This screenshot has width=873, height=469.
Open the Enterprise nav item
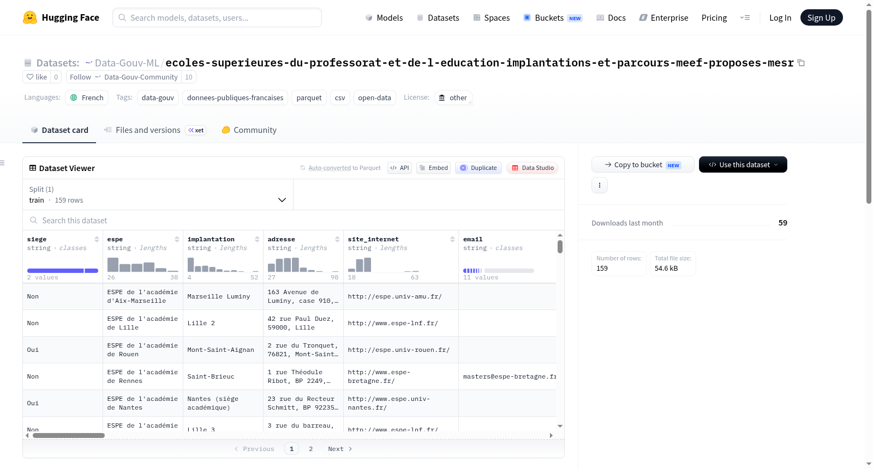coord(664,17)
